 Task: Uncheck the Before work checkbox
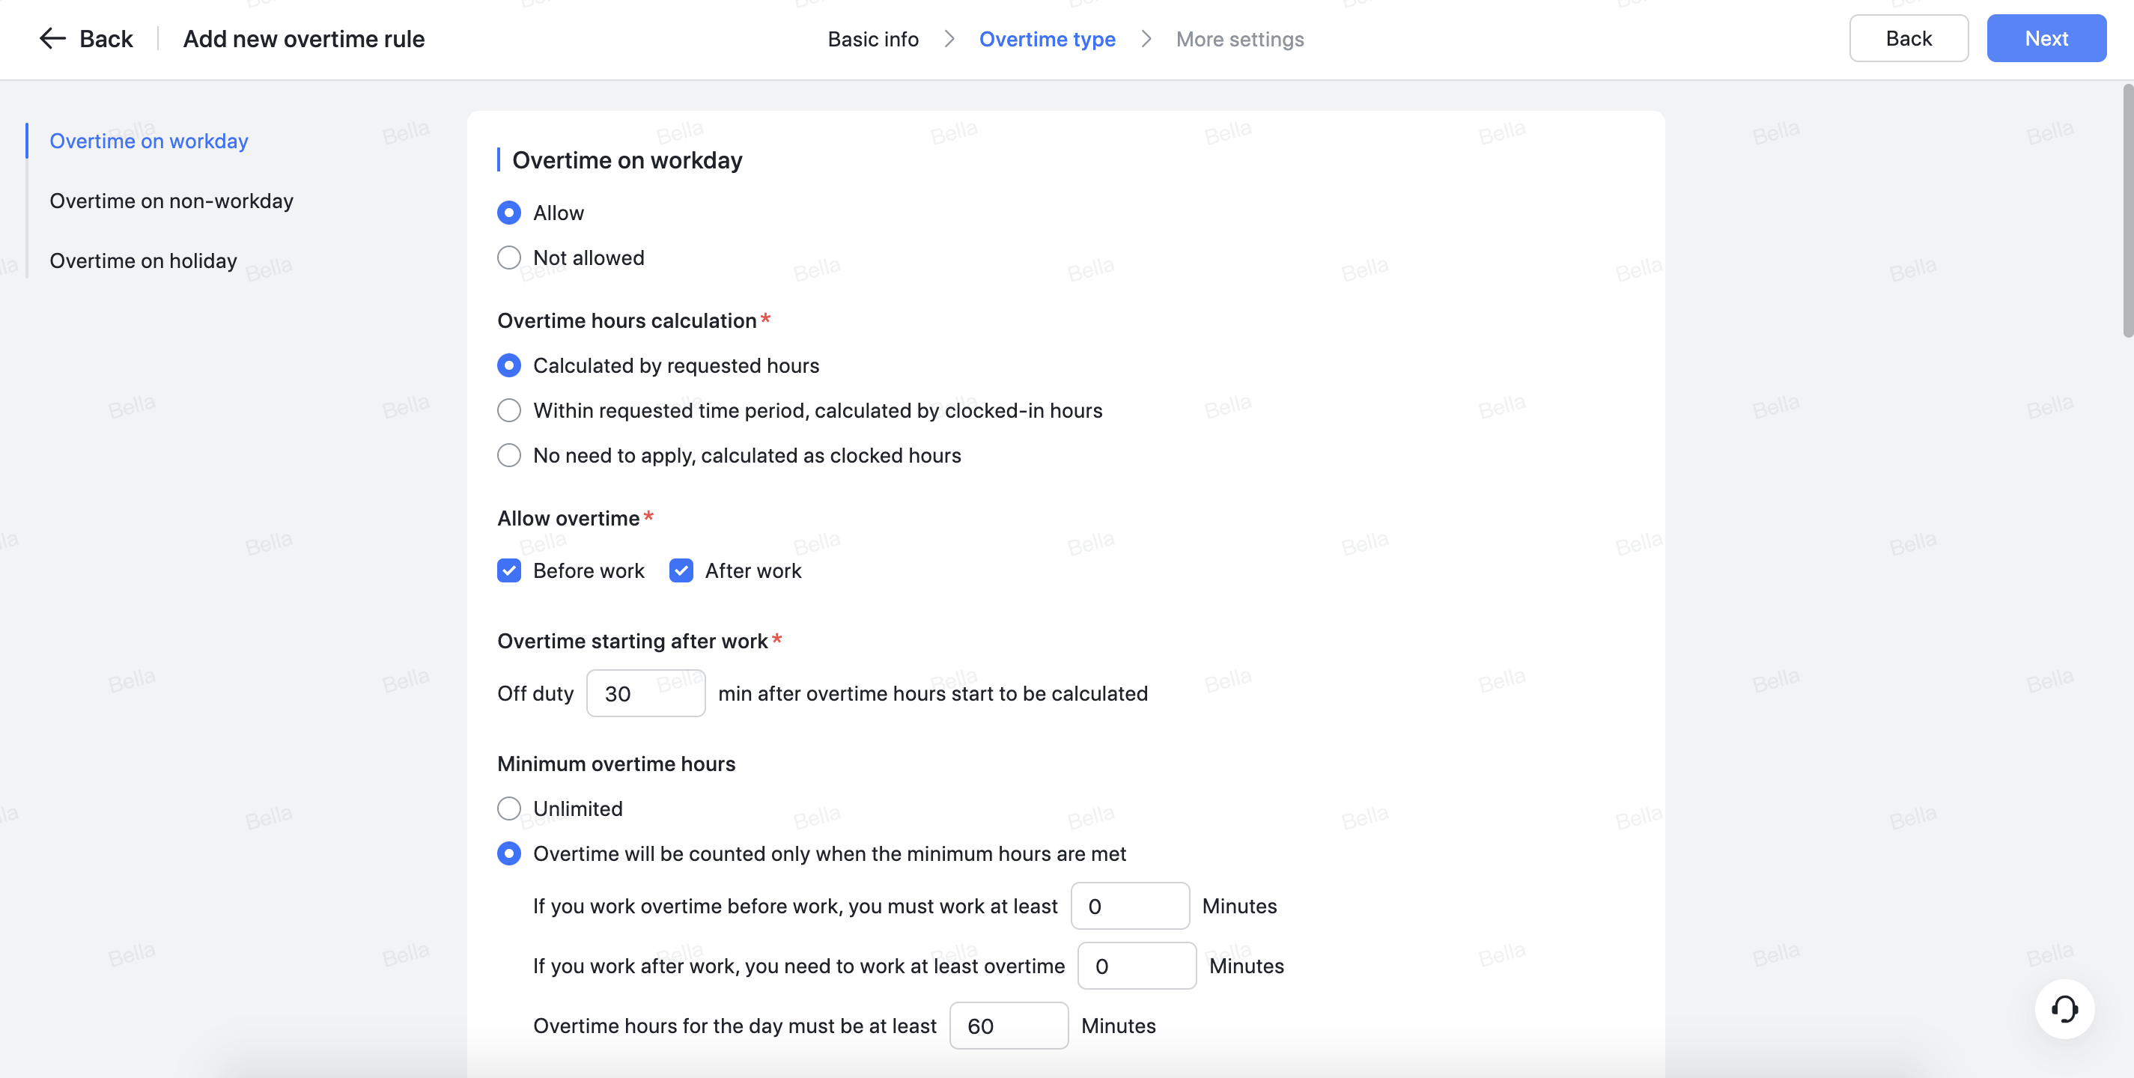[x=508, y=570]
